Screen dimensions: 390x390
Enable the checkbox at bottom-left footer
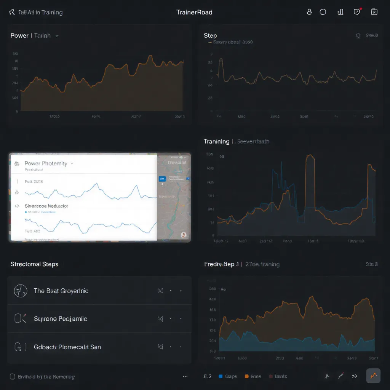point(12,377)
